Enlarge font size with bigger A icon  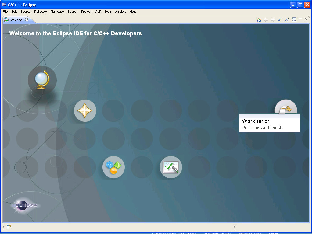click(287, 20)
